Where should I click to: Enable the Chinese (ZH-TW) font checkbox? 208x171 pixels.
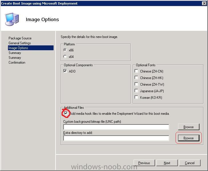click(136, 84)
